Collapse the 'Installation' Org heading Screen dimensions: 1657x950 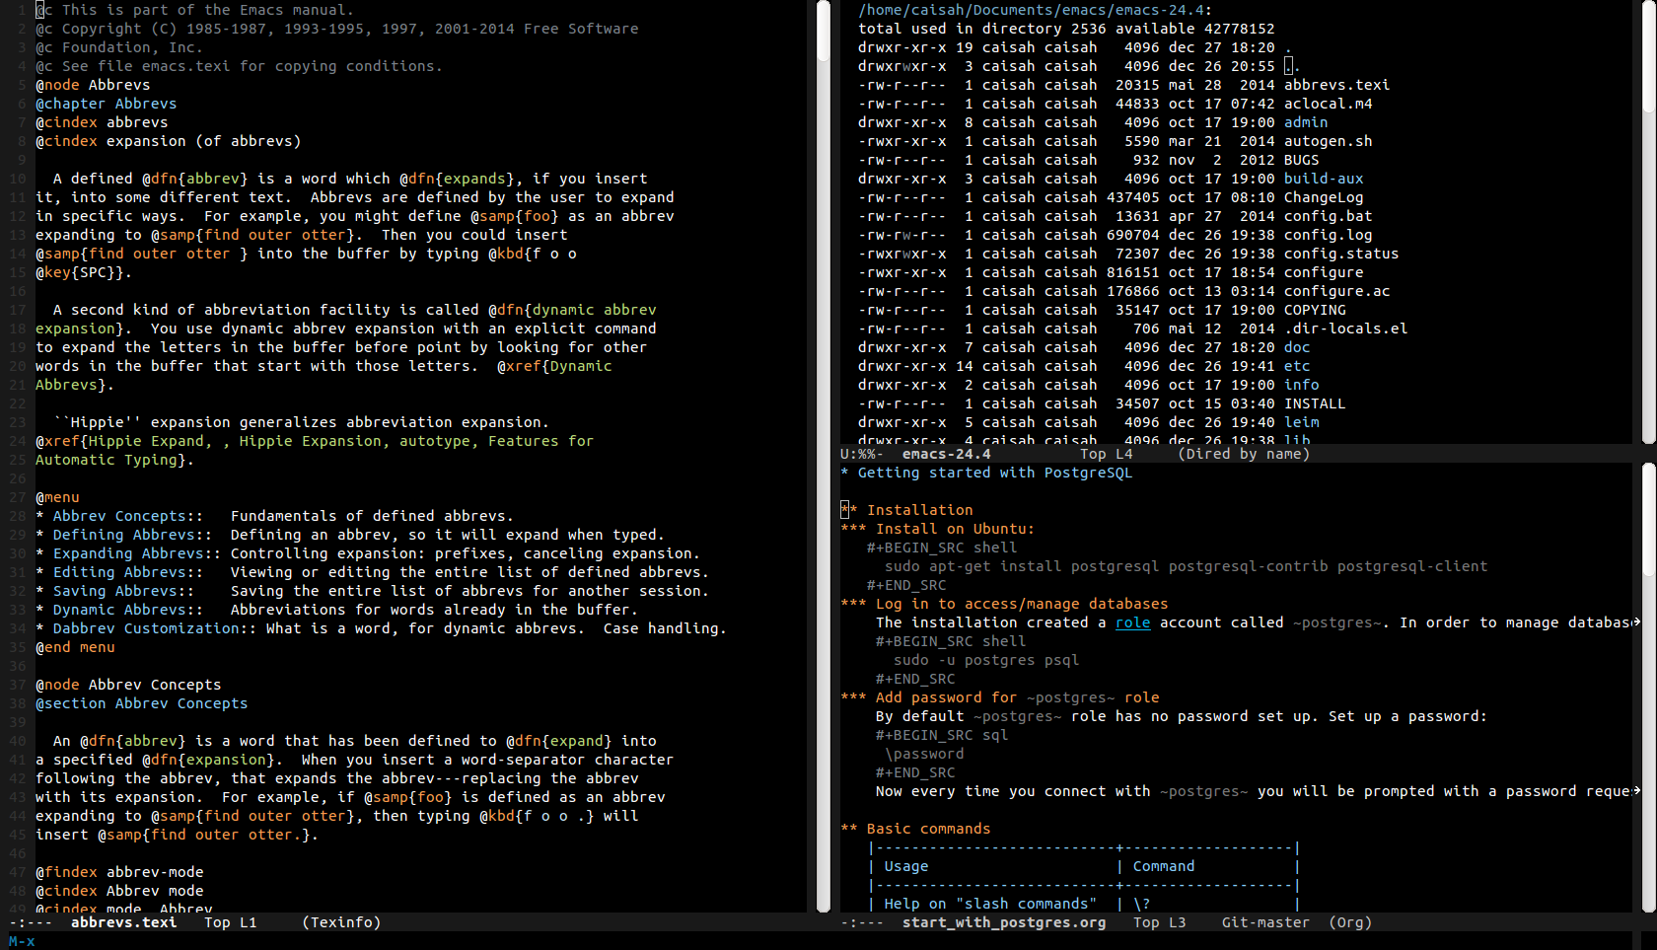906,510
